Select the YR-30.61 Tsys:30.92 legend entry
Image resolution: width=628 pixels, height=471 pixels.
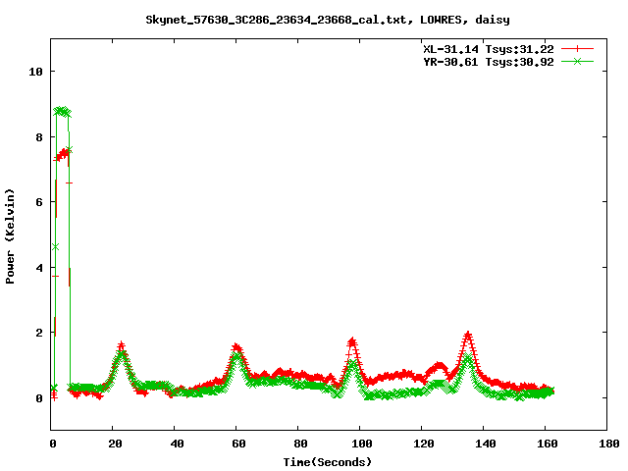(x=489, y=62)
